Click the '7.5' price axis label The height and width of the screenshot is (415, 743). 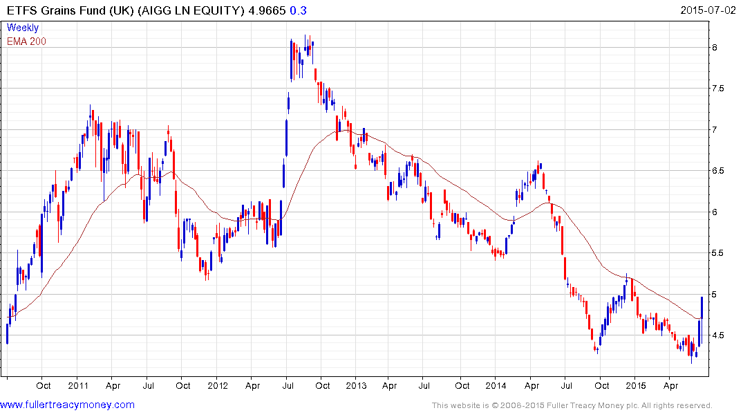[x=717, y=89]
